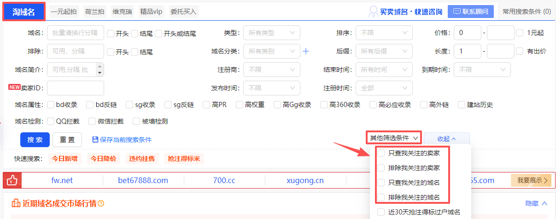Check 高外链 attribute box
The width and height of the screenshot is (556, 219).
(424, 105)
